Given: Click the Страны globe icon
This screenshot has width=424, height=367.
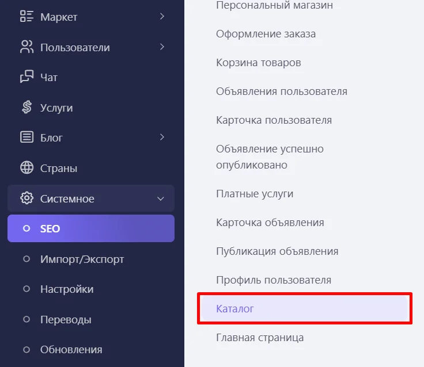Looking at the screenshot, I should pyautogui.click(x=26, y=168).
